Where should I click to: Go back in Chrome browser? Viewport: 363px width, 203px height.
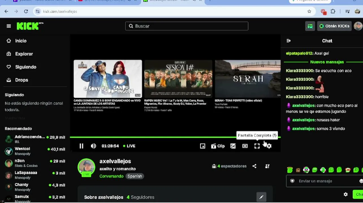pos(6,11)
